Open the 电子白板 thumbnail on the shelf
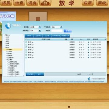Screen dimensions: 109x109 tap(8, 16)
